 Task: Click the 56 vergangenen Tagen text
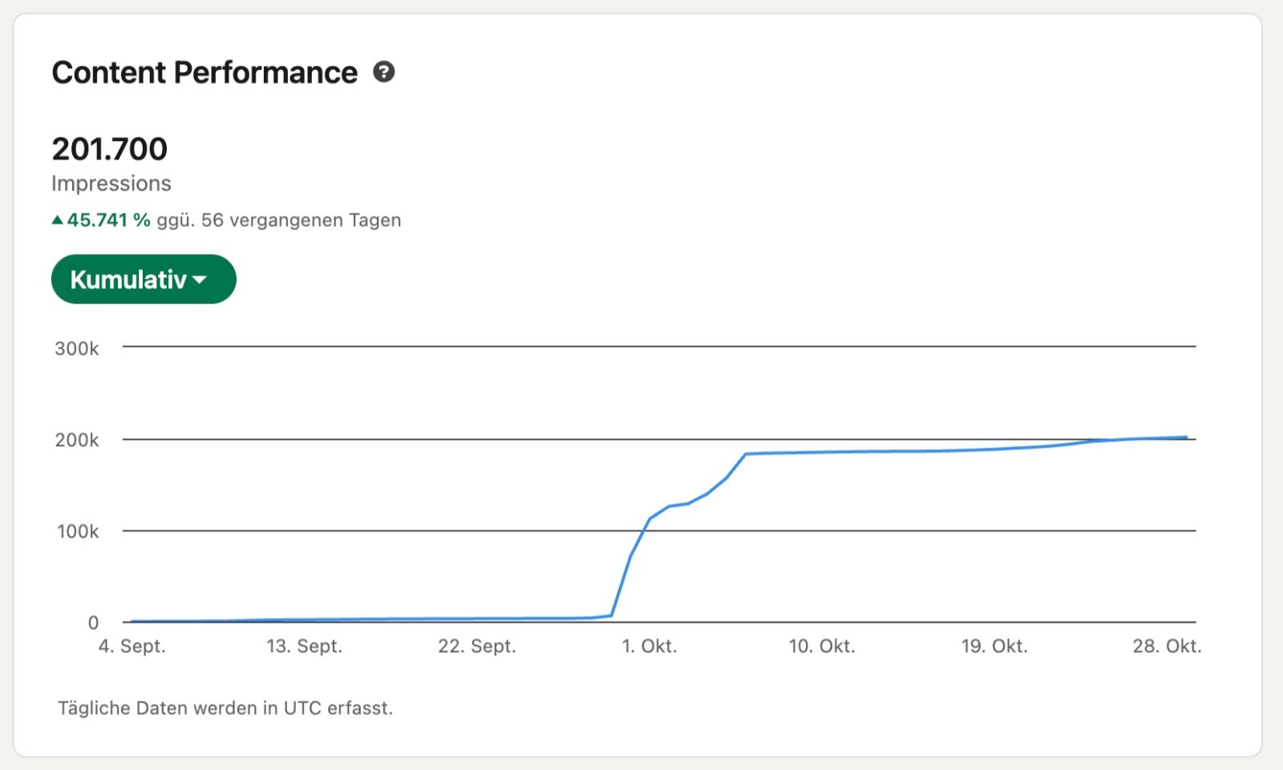(x=301, y=220)
